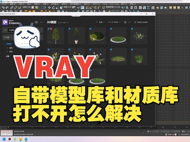Click the Use Pivot Point Center icon
Image resolution: width=190 pixels, height=142 pixels.
(x=74, y=8)
